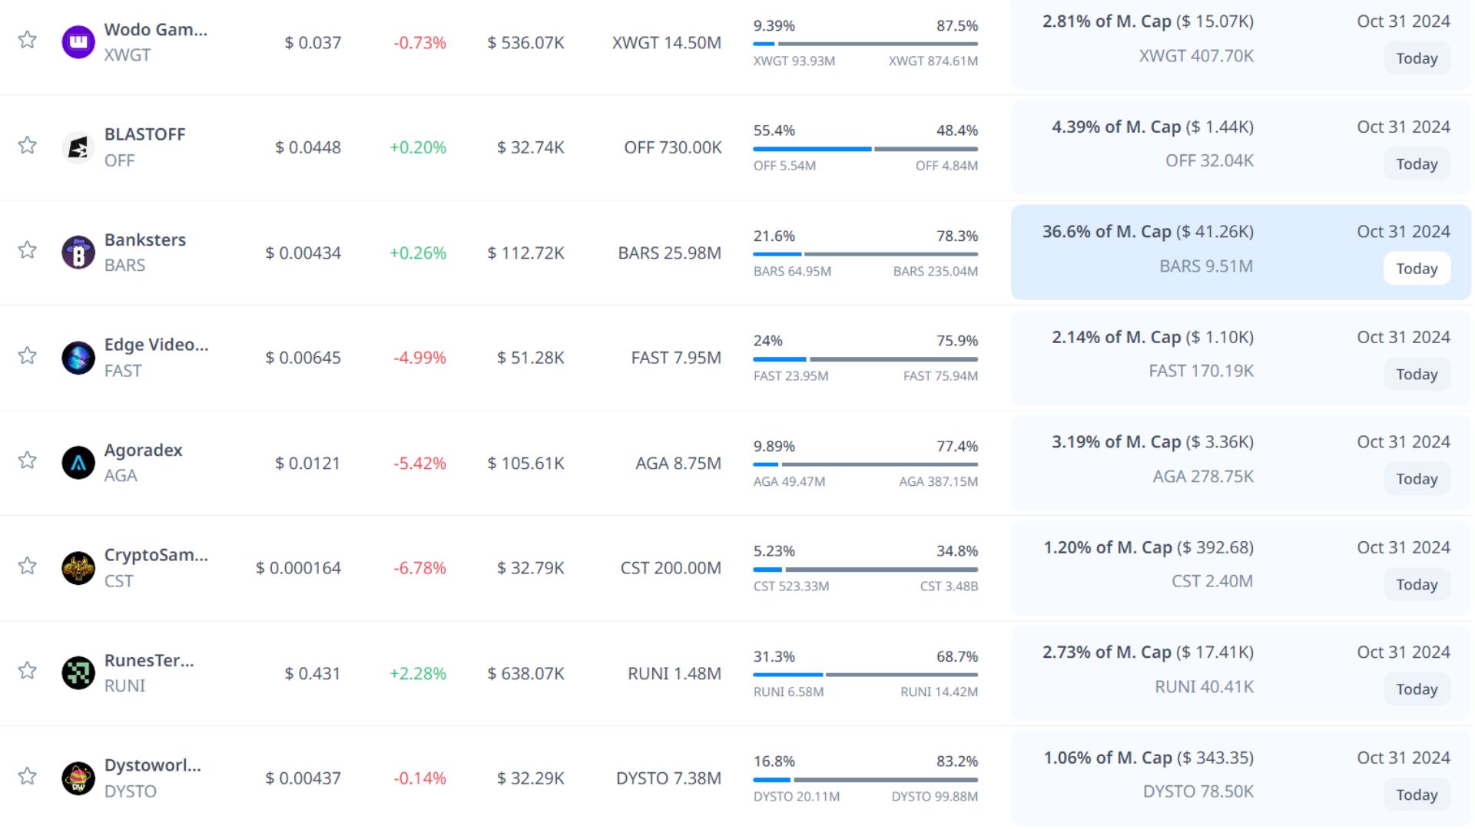
Task: Click the RunesTerminal RUNI pixel logo
Action: 78,673
